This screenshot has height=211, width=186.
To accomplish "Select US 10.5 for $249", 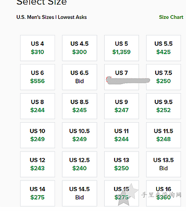I will pyautogui.click(x=80, y=135).
